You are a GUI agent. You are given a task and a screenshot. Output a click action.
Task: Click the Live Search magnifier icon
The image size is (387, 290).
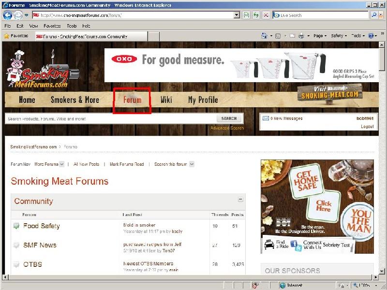click(x=373, y=15)
